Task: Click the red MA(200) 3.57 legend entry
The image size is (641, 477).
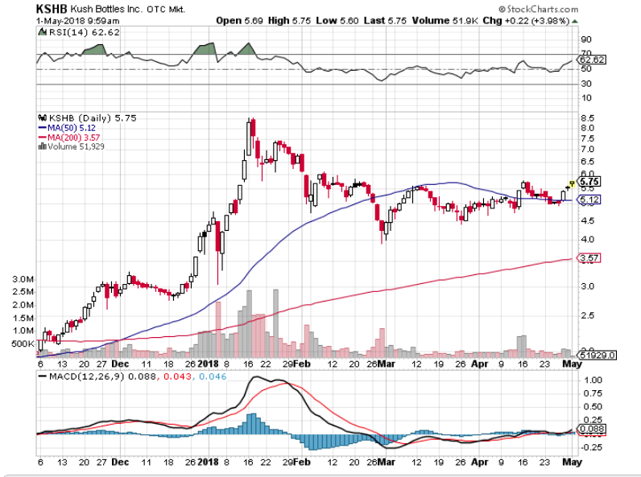Action: pos(76,137)
